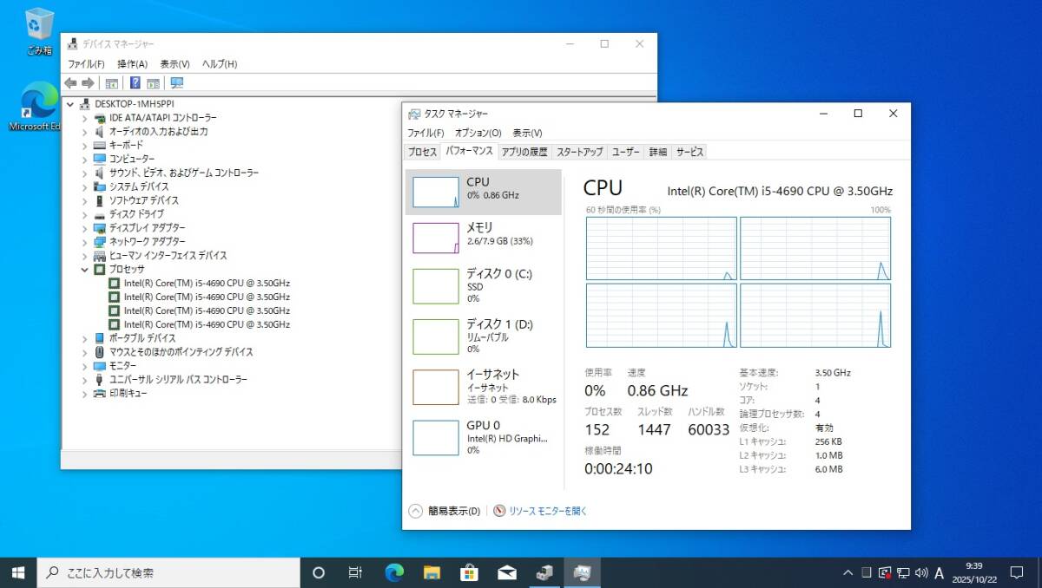Open Microsoft Store from the taskbar
Viewport: 1042px width, 588px height.
point(469,572)
